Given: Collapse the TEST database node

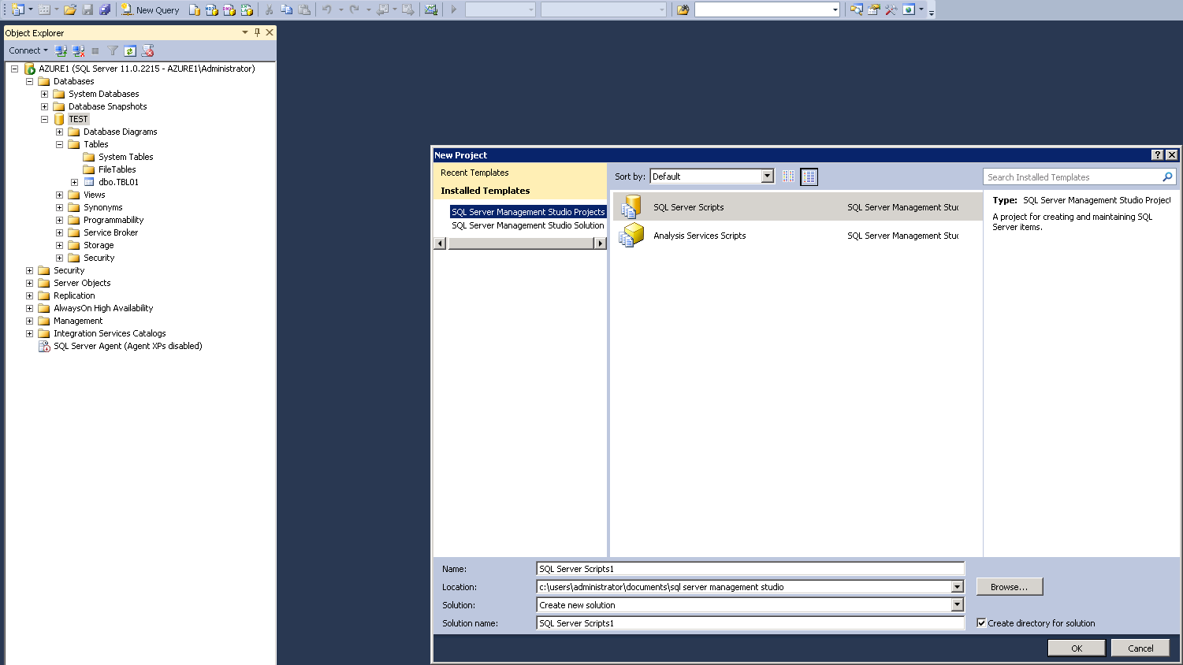Looking at the screenshot, I should click(44, 119).
